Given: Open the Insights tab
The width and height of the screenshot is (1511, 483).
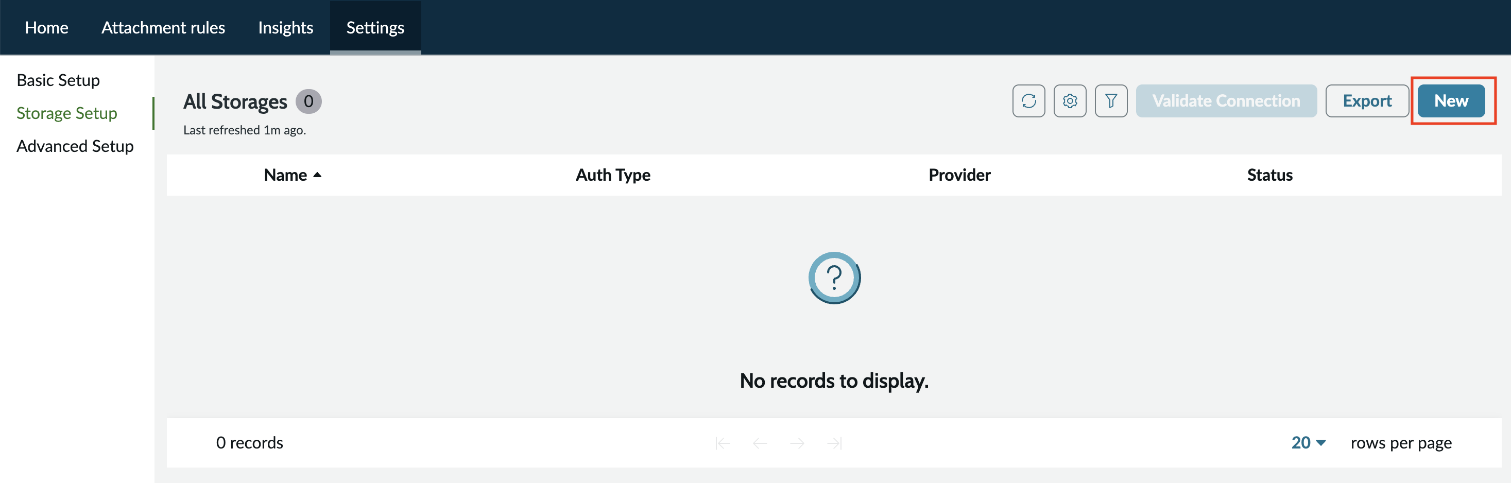Looking at the screenshot, I should coord(286,28).
